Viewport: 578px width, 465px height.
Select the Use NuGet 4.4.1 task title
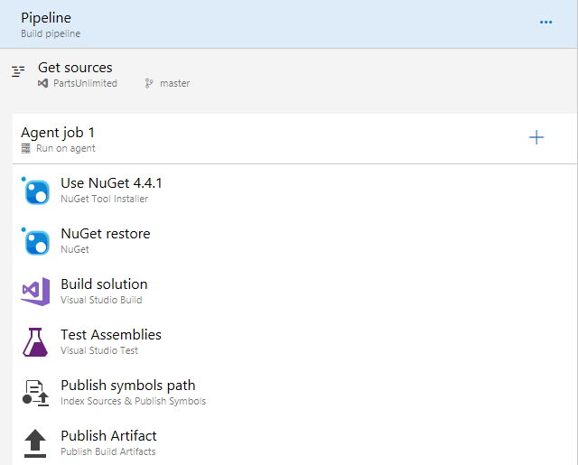[x=111, y=183]
